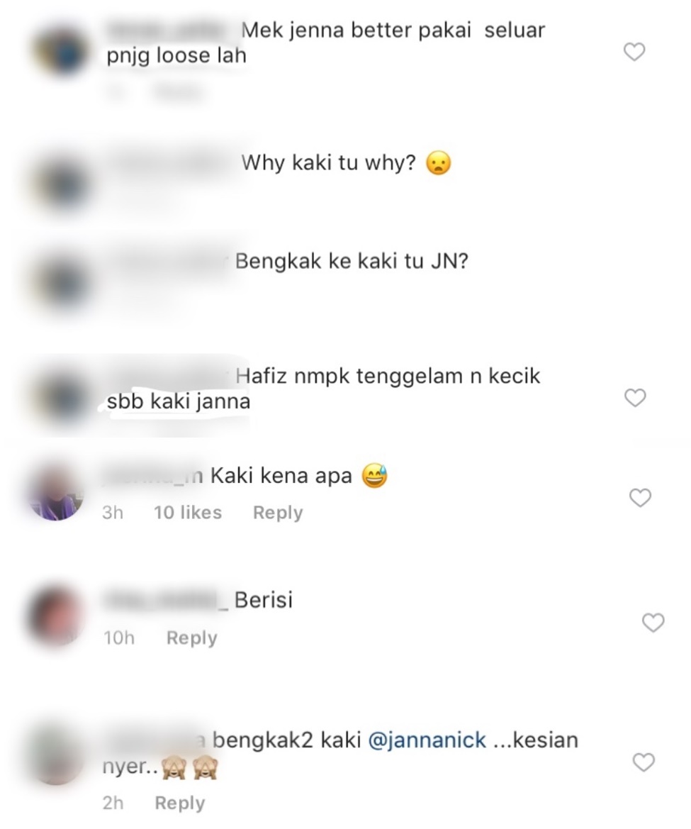
Task: Open username beside 'Kaki kena apa'
Action: coord(152,476)
